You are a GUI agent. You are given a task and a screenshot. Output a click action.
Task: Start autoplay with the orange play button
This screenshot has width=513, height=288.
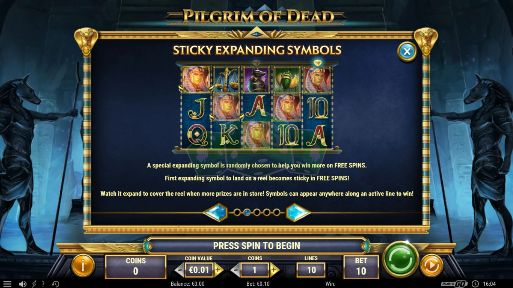click(432, 266)
